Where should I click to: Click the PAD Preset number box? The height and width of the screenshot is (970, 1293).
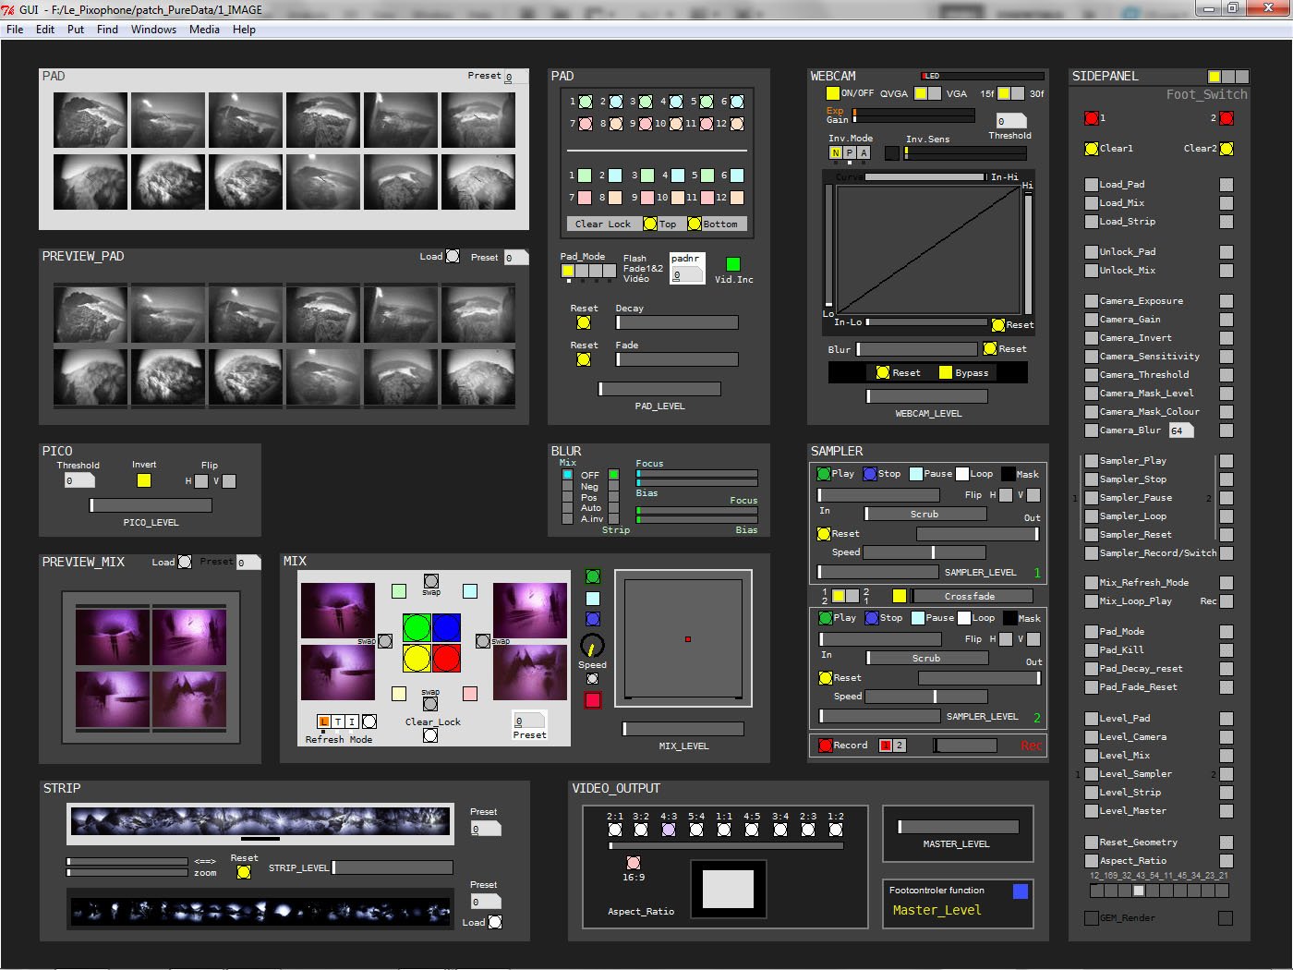coord(514,77)
